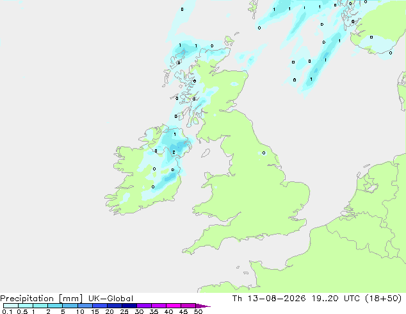Viewport: 406px width, 314px height.
Task: Click the lightest legend swatch between 0.1 and 0.5
Action: tap(11, 306)
